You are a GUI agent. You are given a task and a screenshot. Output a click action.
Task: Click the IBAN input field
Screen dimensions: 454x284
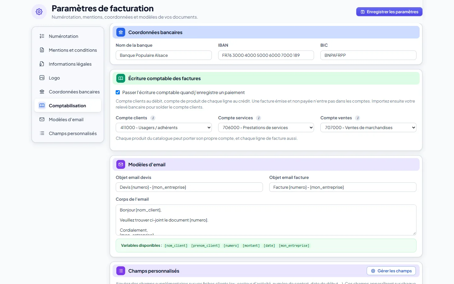click(266, 55)
